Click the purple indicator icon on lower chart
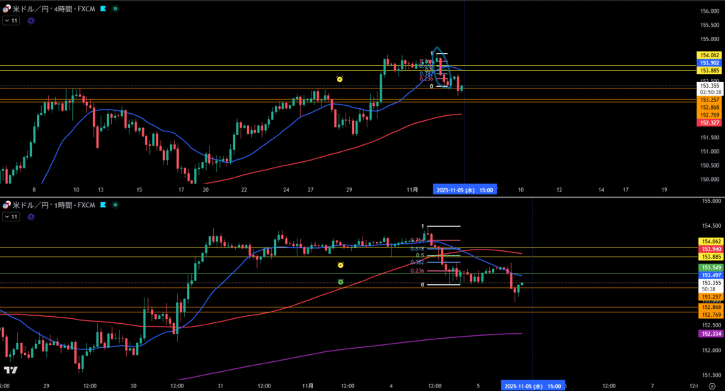 click(30, 217)
